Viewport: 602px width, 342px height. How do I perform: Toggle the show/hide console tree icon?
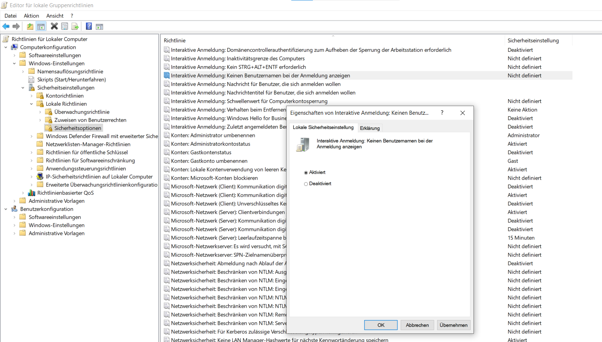[41, 26]
